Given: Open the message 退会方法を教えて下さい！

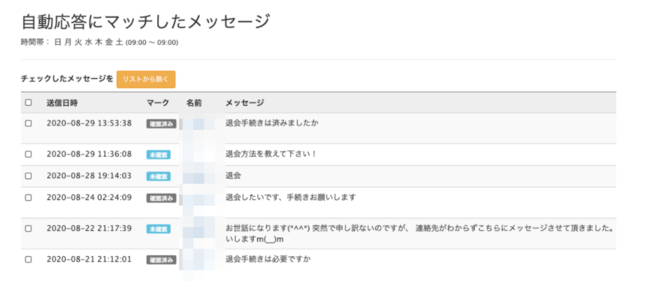Looking at the screenshot, I should click(x=271, y=154).
